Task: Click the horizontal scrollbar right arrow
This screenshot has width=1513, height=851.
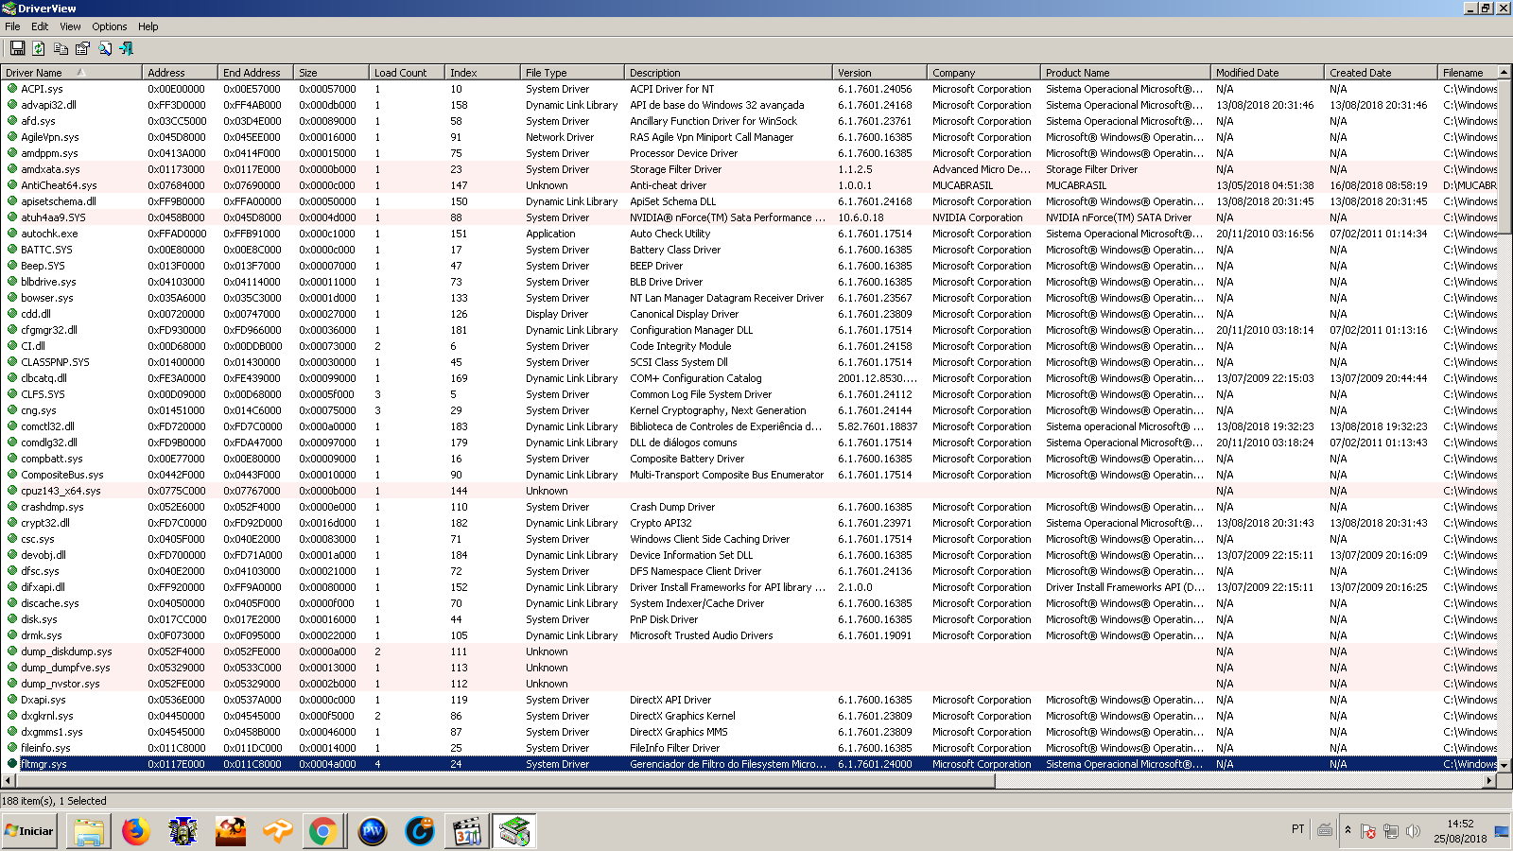Action: [x=1489, y=781]
